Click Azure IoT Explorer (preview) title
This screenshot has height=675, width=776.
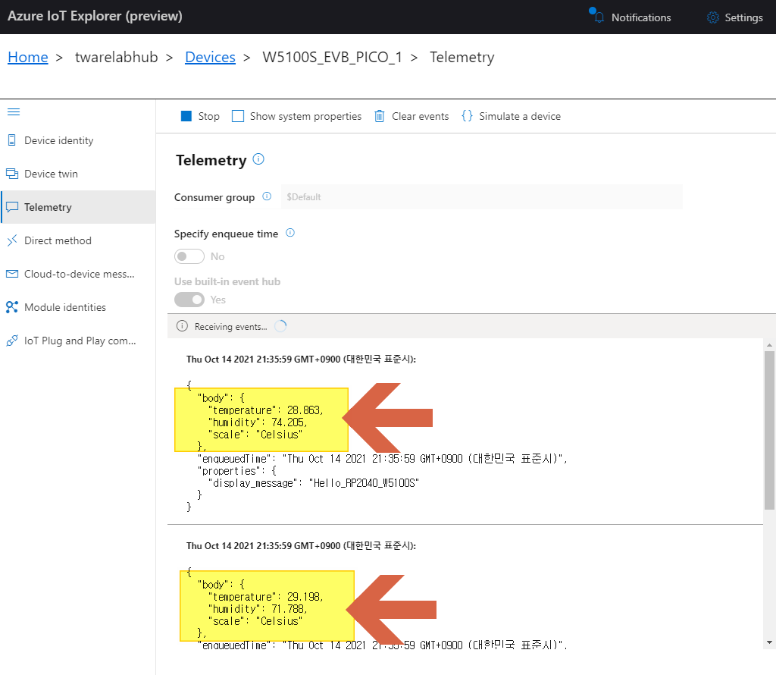pyautogui.click(x=95, y=17)
